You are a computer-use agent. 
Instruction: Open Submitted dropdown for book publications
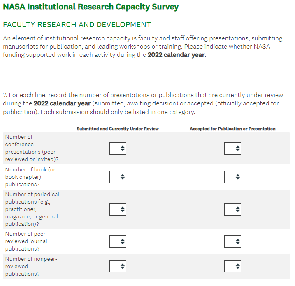click(118, 177)
